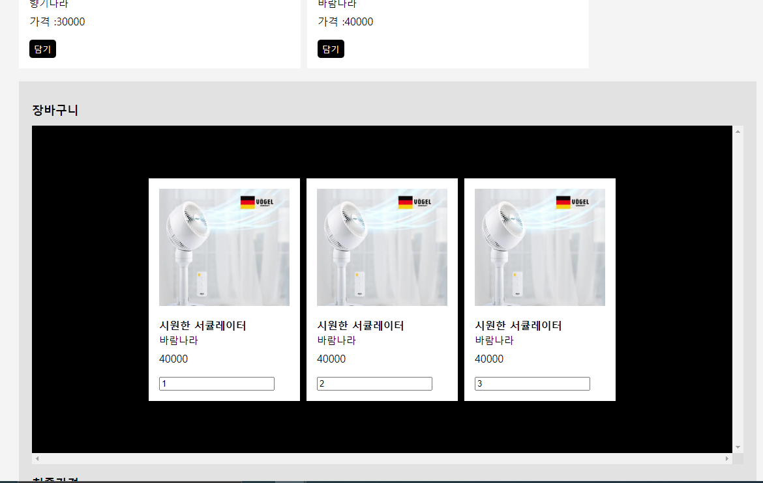The height and width of the screenshot is (483, 763).
Task: Click cart scrollbar up arrow
Action: point(738,131)
